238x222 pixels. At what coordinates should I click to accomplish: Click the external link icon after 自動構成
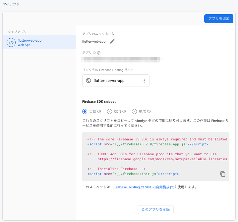[x=172, y=188]
